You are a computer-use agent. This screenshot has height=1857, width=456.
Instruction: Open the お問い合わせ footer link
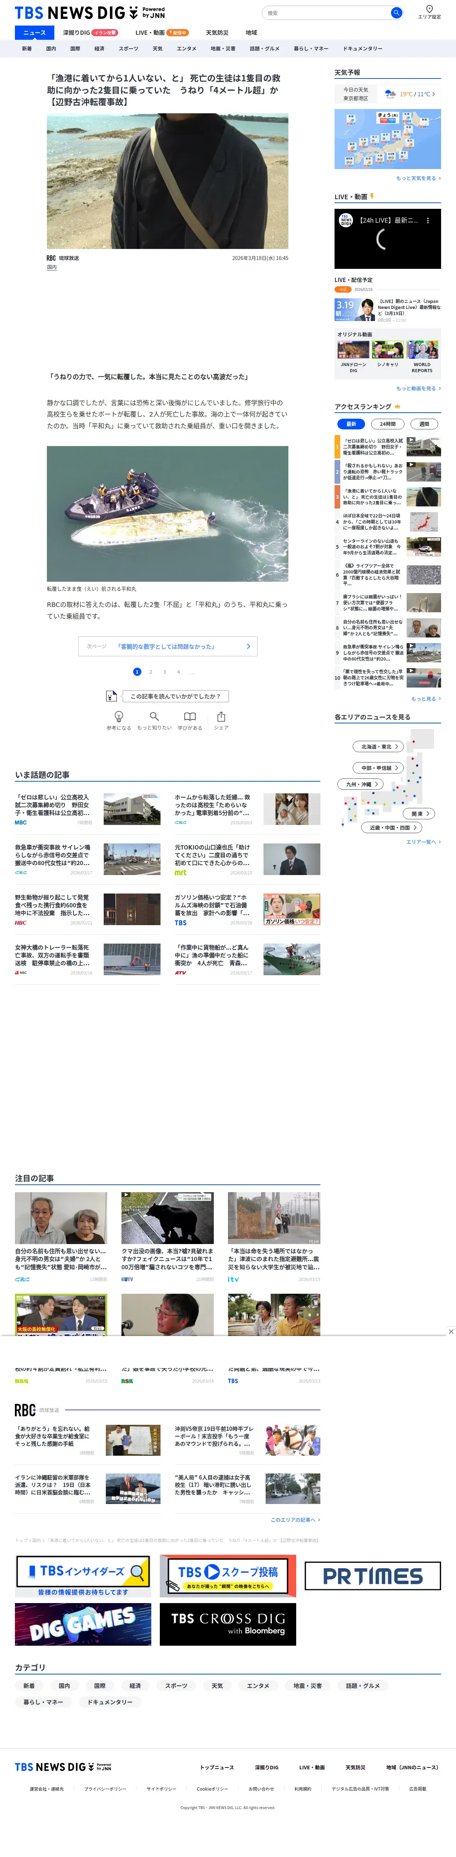point(261,1788)
